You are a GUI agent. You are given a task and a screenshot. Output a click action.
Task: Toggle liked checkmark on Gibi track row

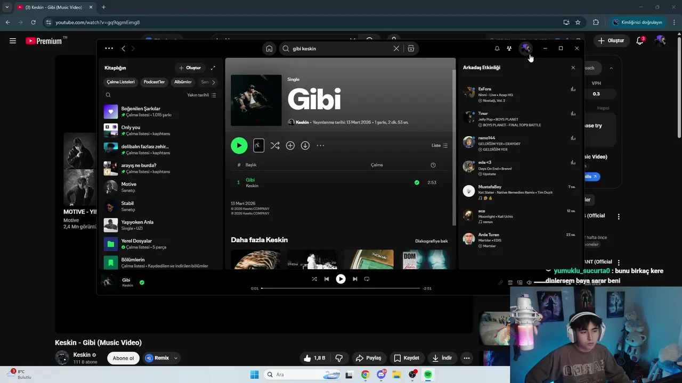[x=417, y=182]
